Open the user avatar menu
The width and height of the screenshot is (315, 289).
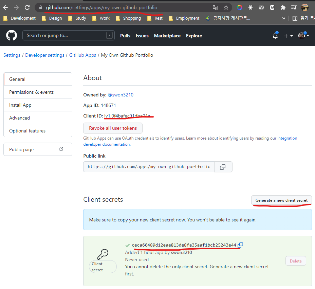(303, 36)
